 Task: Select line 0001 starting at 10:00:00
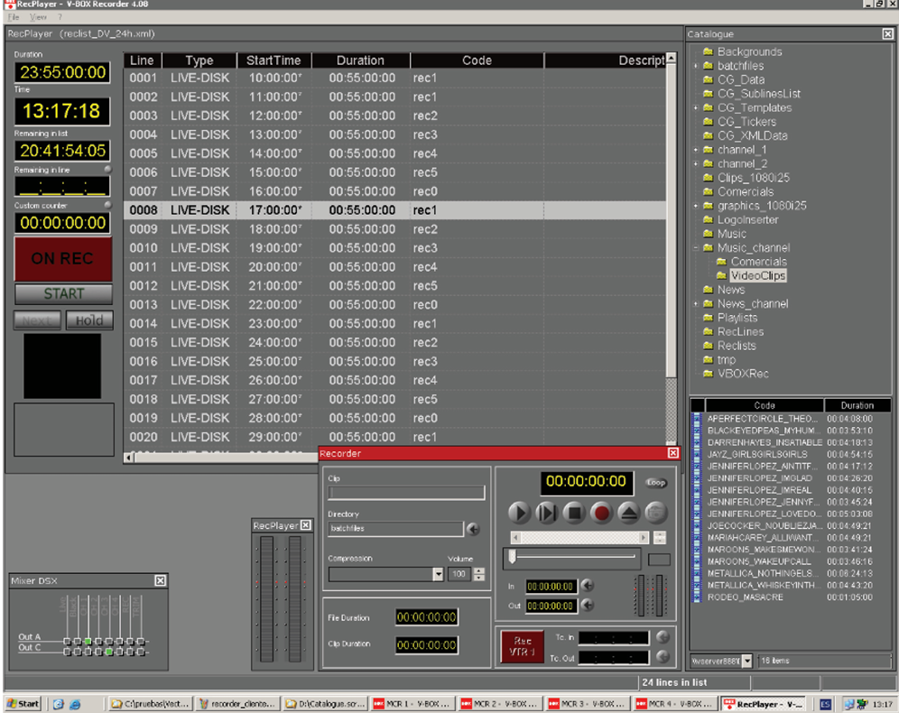(394, 78)
